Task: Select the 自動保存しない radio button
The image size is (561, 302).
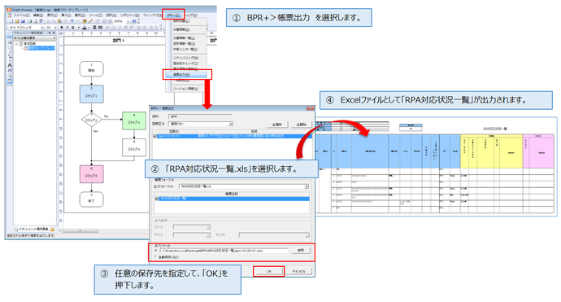Action: pos(156,257)
